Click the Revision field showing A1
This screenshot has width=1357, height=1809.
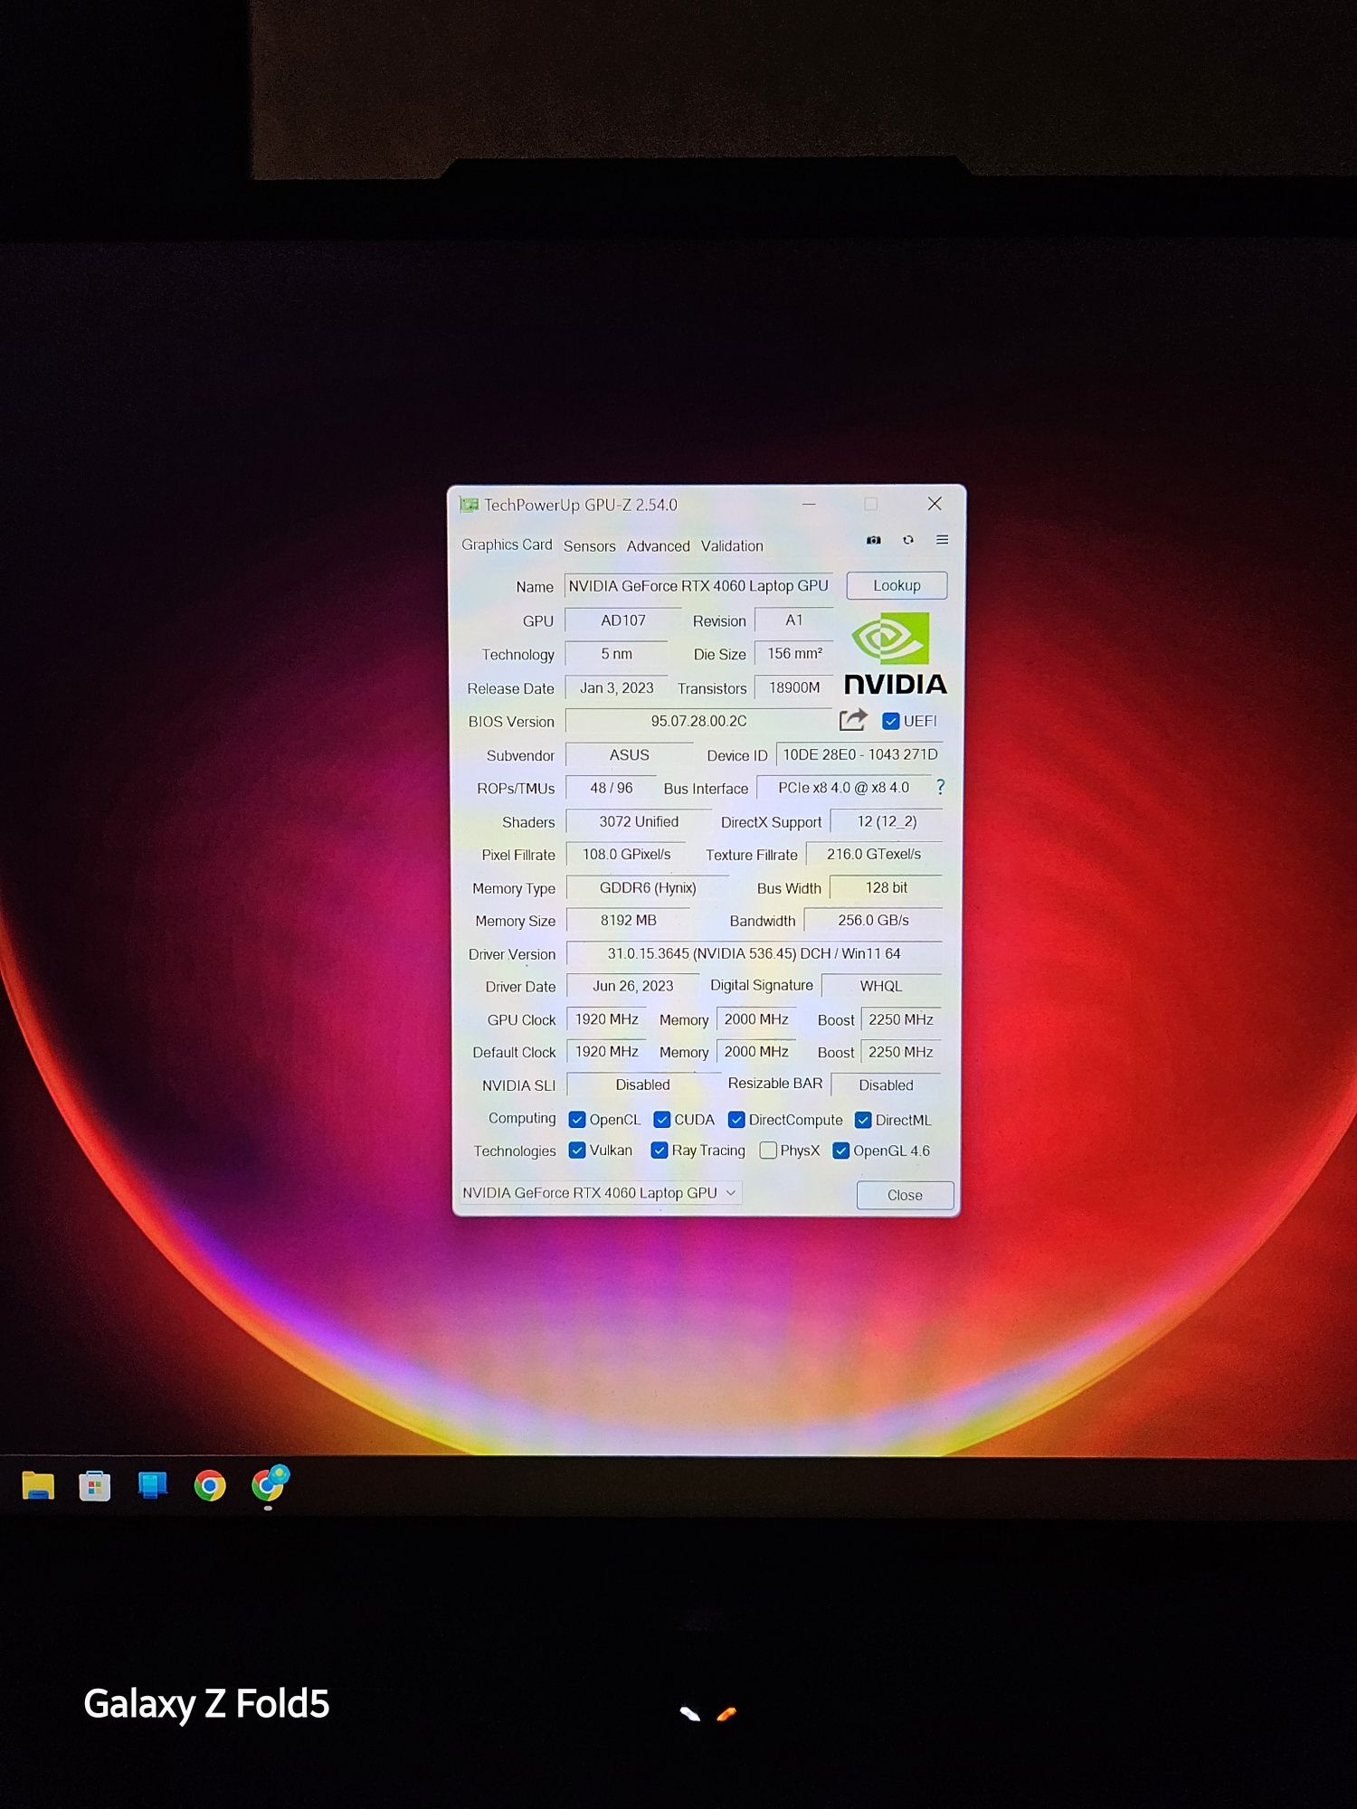(793, 620)
